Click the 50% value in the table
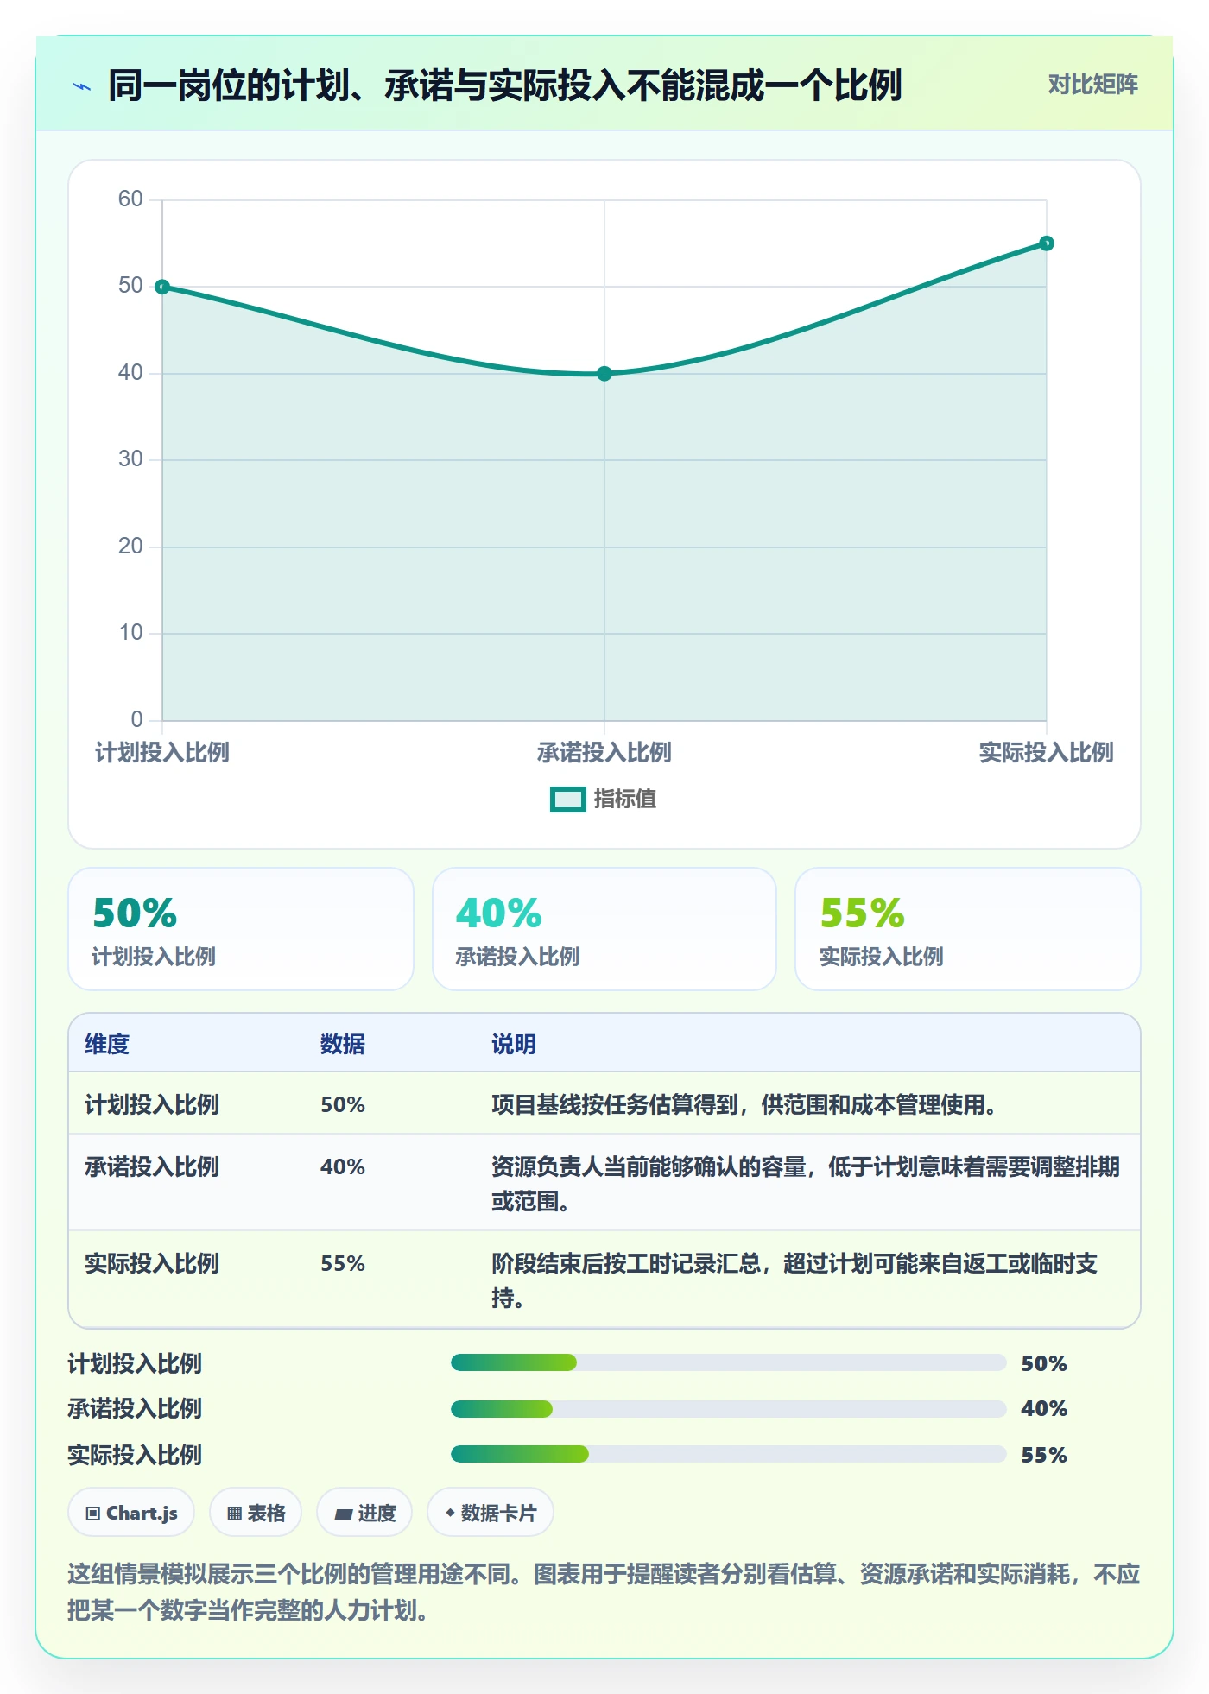This screenshot has width=1209, height=1694. click(x=343, y=1104)
